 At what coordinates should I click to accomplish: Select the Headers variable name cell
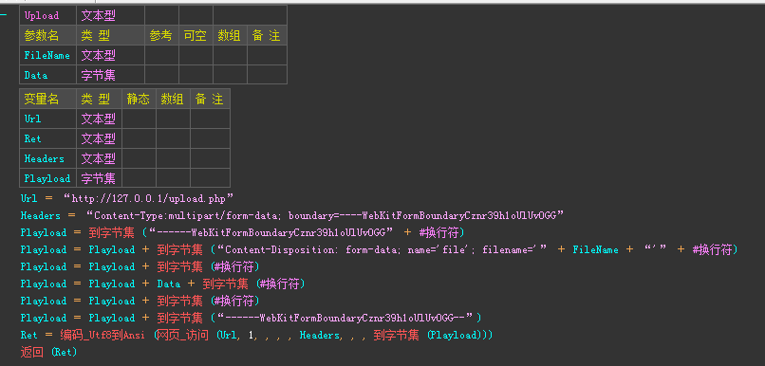pyautogui.click(x=47, y=158)
